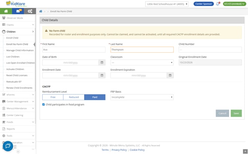Click the First Name input field
248x154 pixels.
point(74,50)
